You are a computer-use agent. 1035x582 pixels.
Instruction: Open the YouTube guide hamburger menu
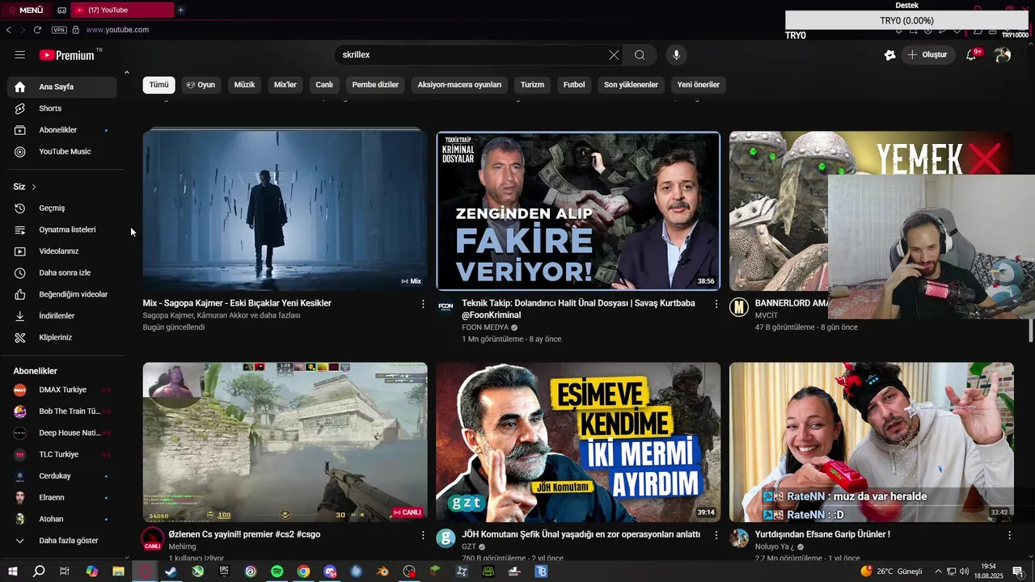point(19,55)
